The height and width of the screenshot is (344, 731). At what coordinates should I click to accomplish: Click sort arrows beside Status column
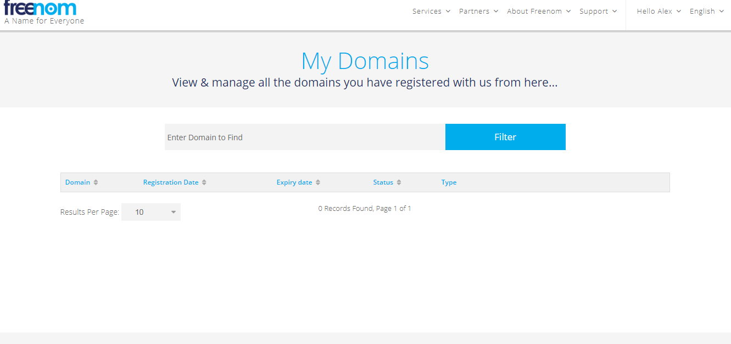399,182
